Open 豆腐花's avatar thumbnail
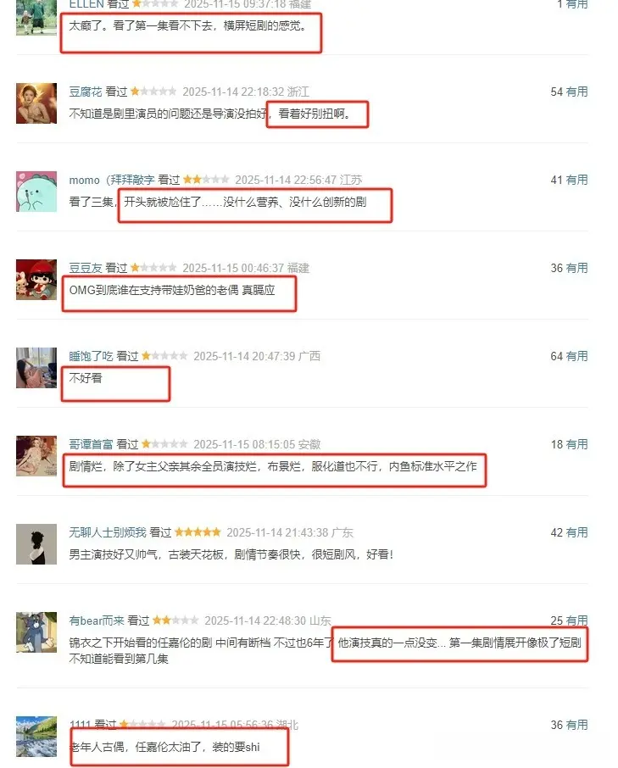This screenshot has width=618, height=768. tap(36, 103)
